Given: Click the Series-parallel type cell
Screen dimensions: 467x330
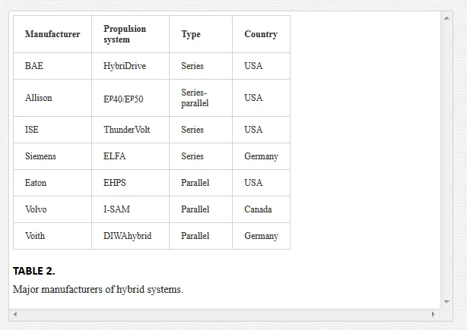Looking at the screenshot, I should point(201,98).
